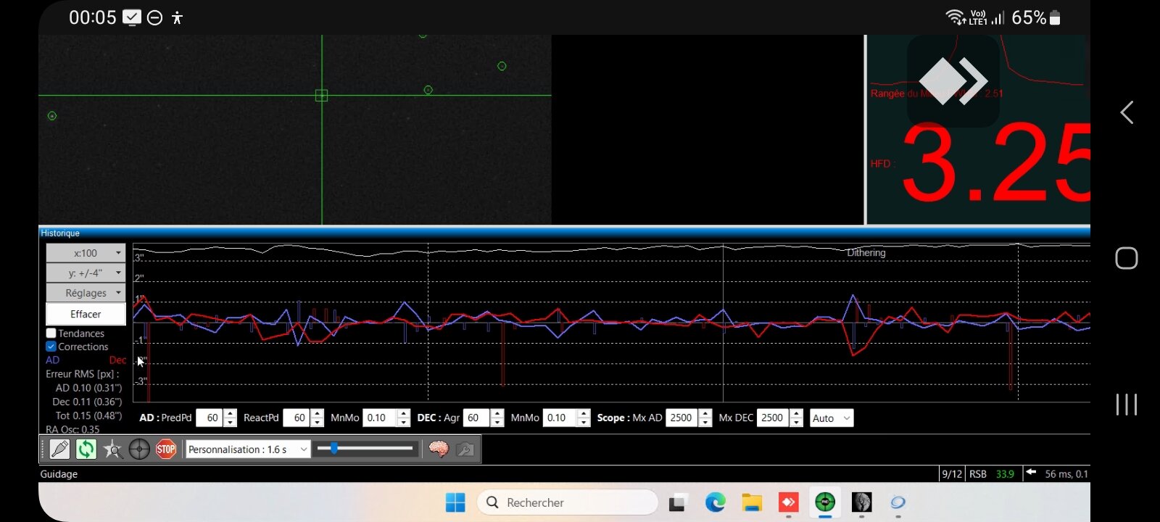Screen dimensions: 1160x522
Task: Click the AD PredPd value field
Action: click(x=210, y=418)
